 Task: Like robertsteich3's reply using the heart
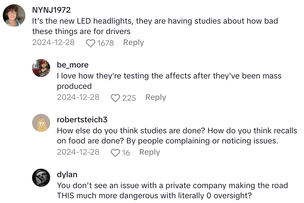coord(115,153)
